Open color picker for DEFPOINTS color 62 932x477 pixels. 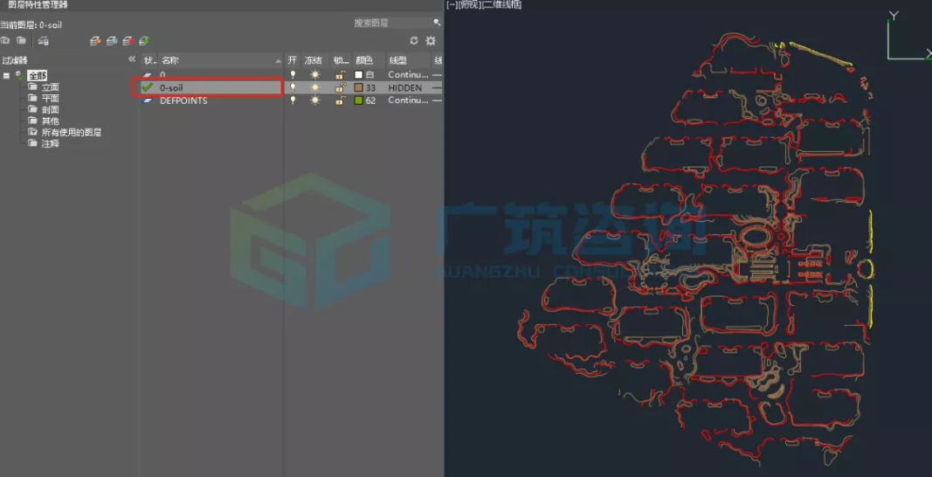pos(358,100)
